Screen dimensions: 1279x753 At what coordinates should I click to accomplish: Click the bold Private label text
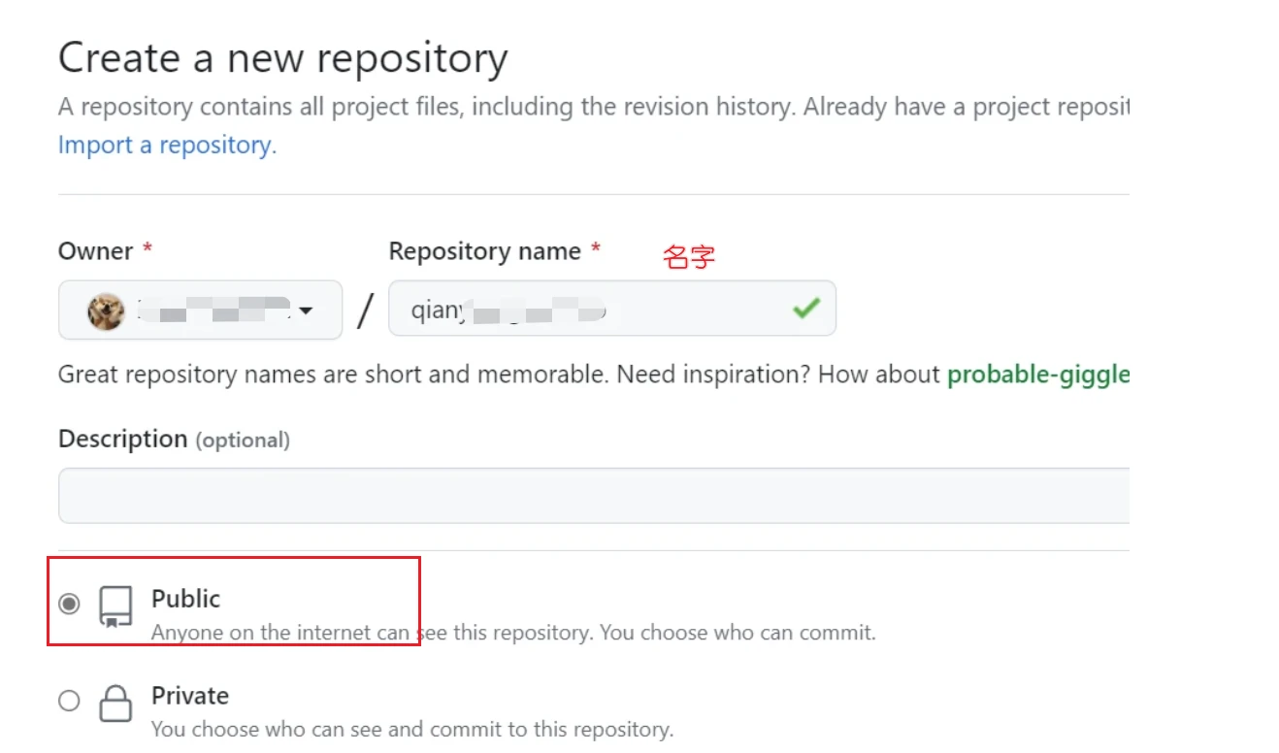tap(189, 696)
